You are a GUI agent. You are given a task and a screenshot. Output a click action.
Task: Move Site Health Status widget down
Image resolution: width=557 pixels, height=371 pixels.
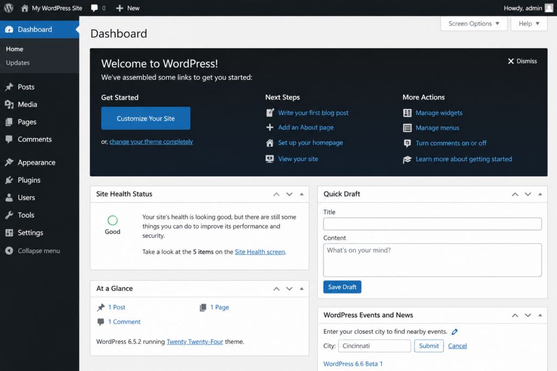(289, 194)
